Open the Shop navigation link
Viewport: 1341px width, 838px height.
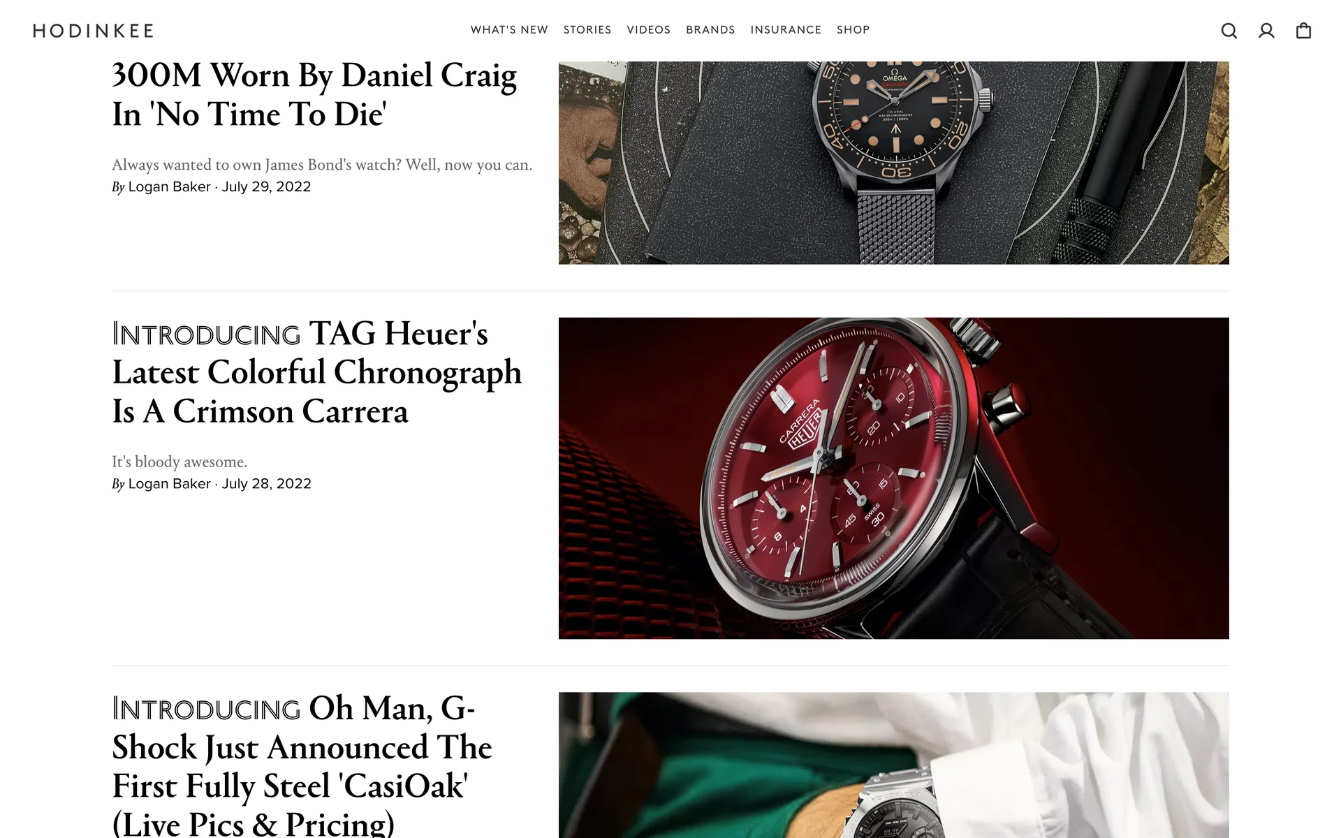click(853, 30)
